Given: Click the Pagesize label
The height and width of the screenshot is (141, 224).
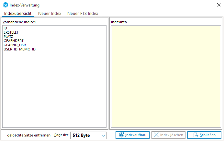Looking at the screenshot, I should point(61,135).
